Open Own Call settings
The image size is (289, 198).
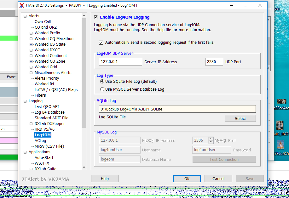pos(43,21)
